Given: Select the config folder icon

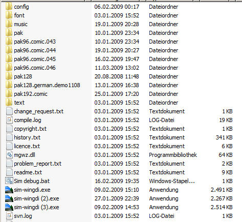Looking at the screenshot, I should tap(9, 7).
